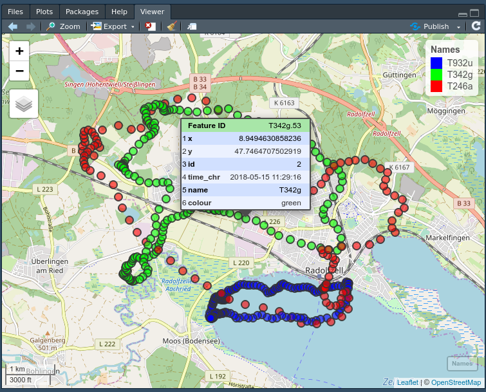Remove current viewer item with red X icon

click(151, 26)
